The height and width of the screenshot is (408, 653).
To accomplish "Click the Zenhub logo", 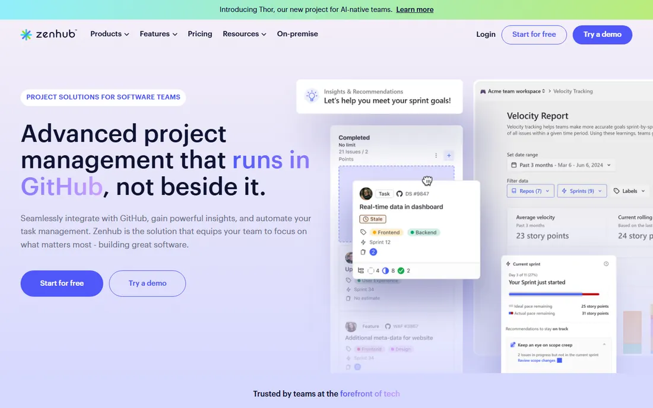I will (48, 34).
